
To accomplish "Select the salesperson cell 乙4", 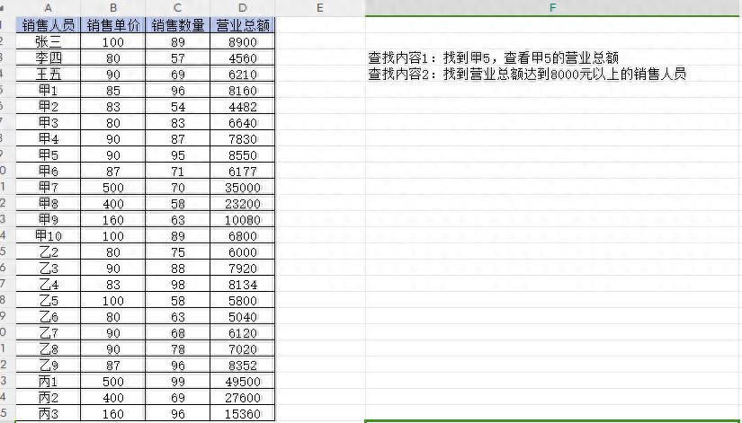I will [x=49, y=284].
